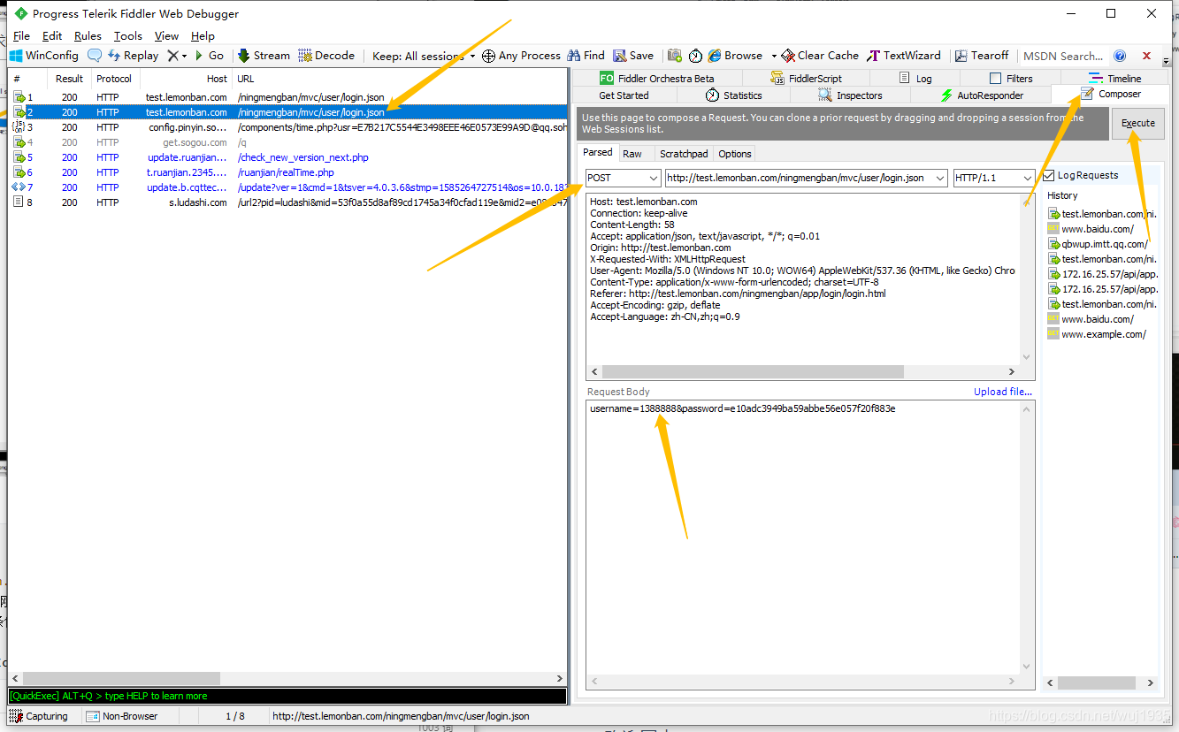Switch to the Log tab
The height and width of the screenshot is (732, 1179).
tap(915, 79)
